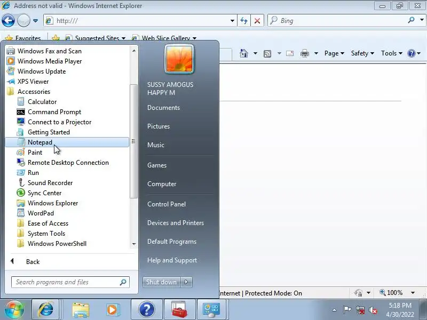Click the IE Refresh button
The height and width of the screenshot is (320, 427).
coord(244,20)
